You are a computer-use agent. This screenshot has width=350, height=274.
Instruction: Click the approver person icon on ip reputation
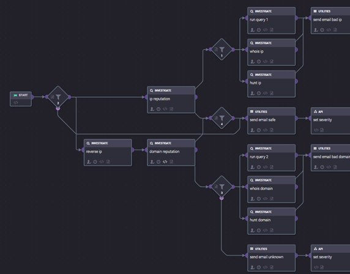152,109
